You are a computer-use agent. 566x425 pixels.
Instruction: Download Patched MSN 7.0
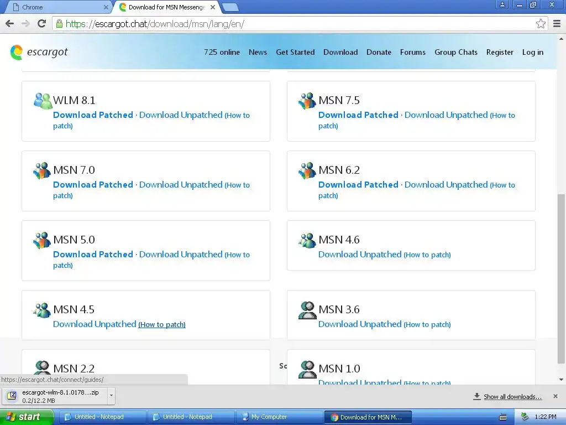click(93, 185)
